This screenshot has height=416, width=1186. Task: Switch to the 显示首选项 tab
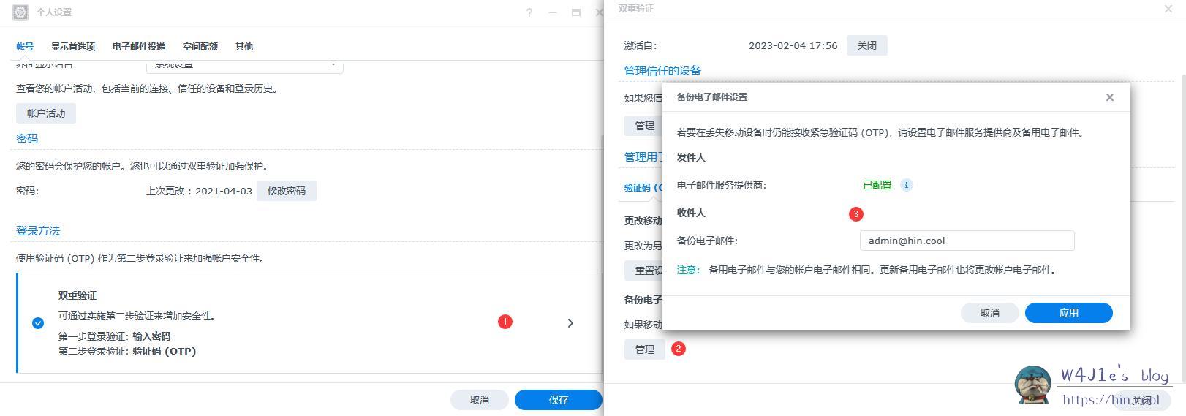click(72, 46)
